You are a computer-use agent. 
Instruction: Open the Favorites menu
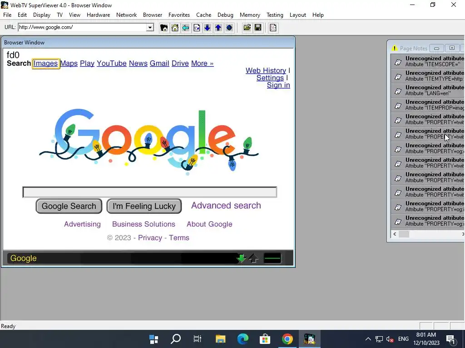coord(179,15)
